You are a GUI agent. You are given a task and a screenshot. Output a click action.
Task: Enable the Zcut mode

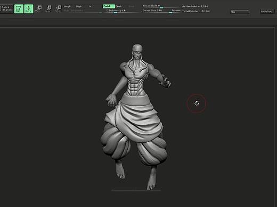131,6
